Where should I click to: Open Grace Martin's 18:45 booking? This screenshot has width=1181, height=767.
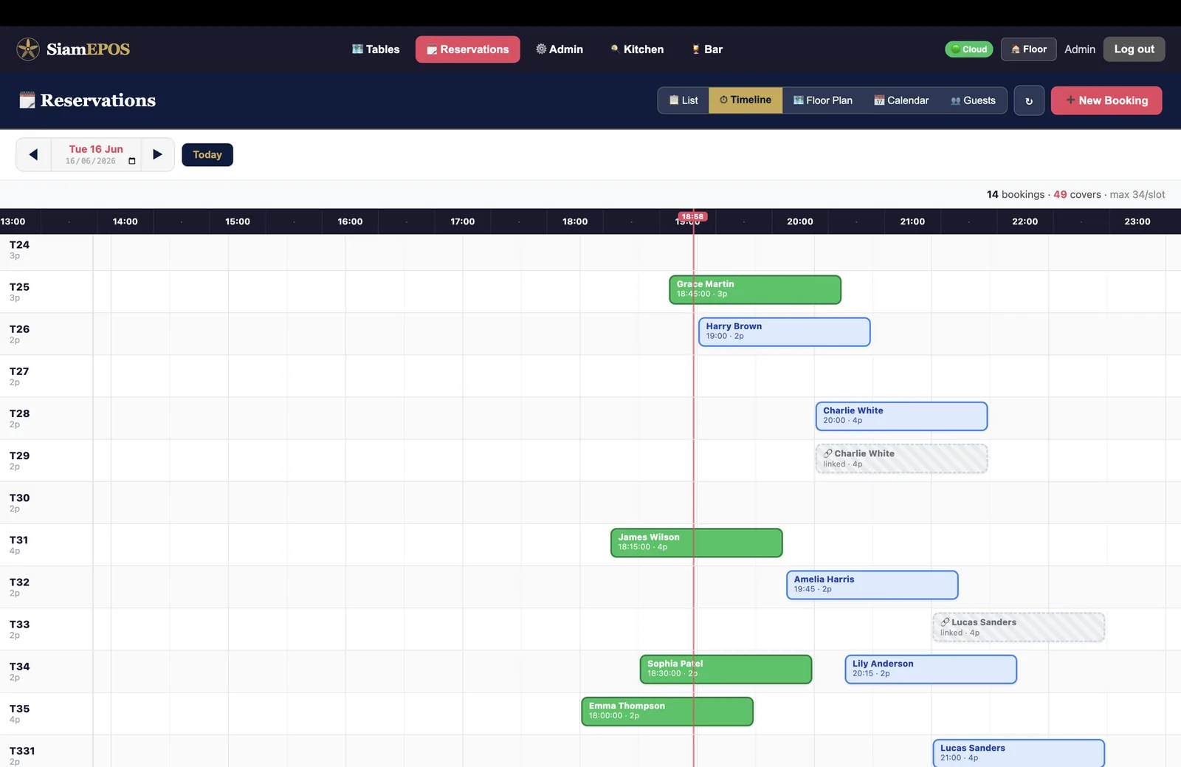(755, 289)
